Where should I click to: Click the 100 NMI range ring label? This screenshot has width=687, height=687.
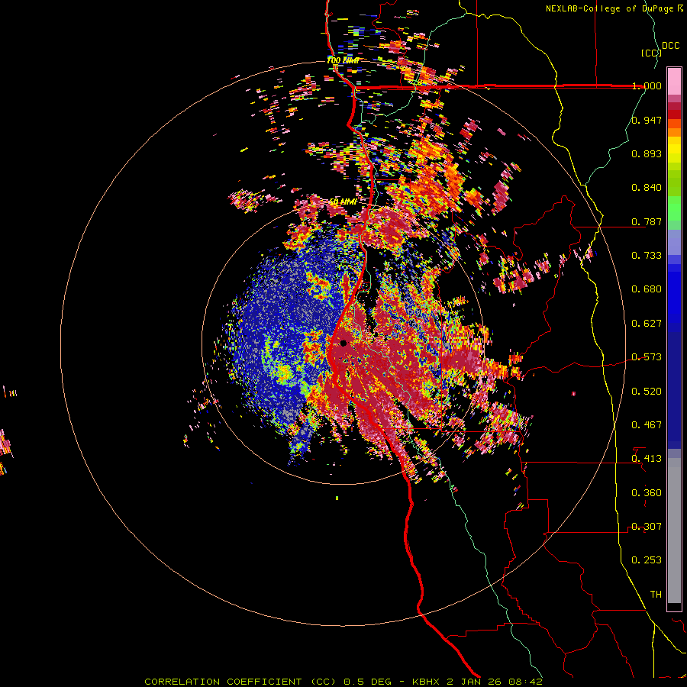click(x=343, y=60)
